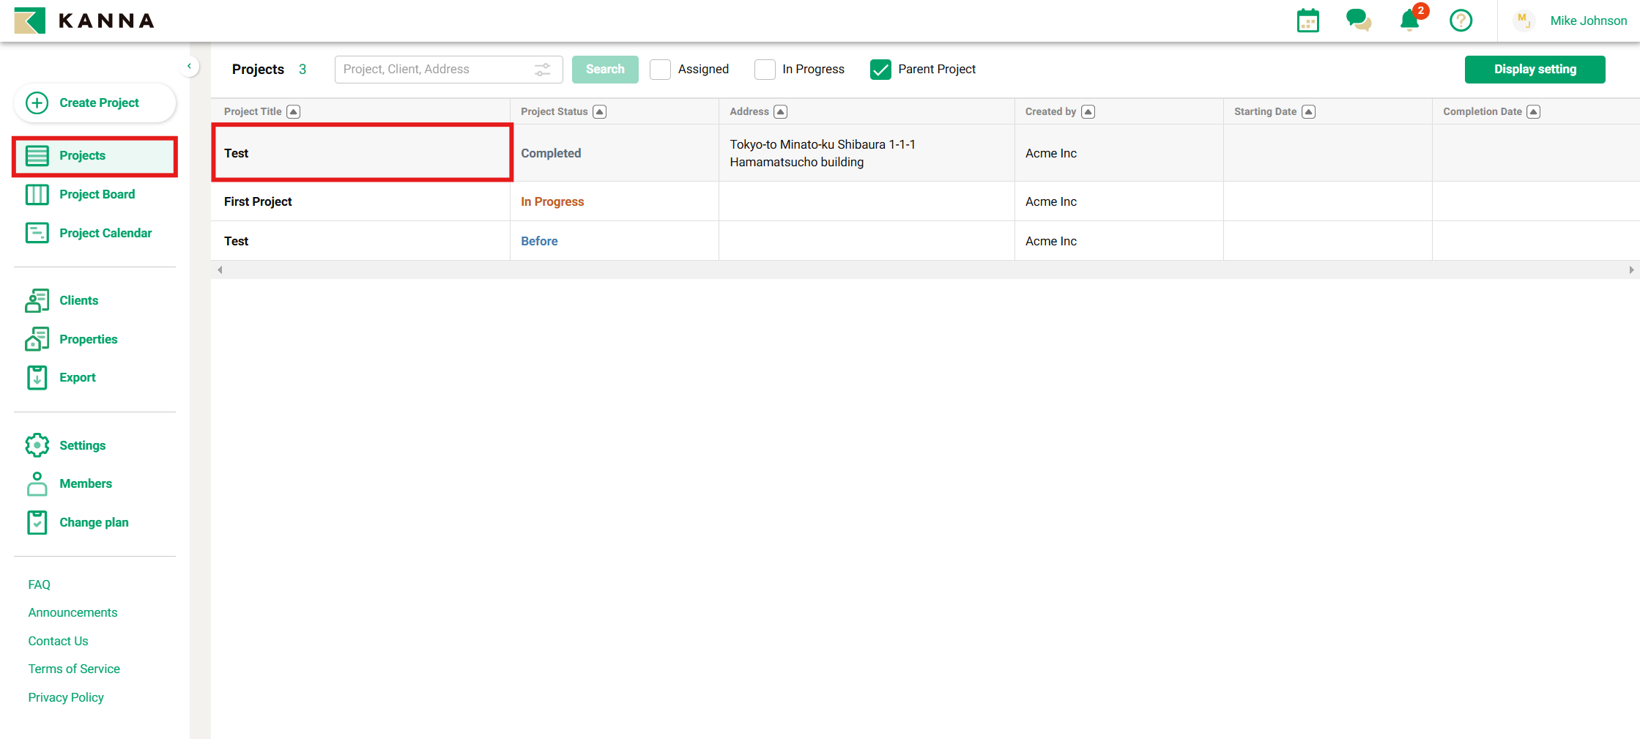Click Mike Johnson's avatar icon
This screenshot has width=1640, height=739.
(x=1524, y=21)
